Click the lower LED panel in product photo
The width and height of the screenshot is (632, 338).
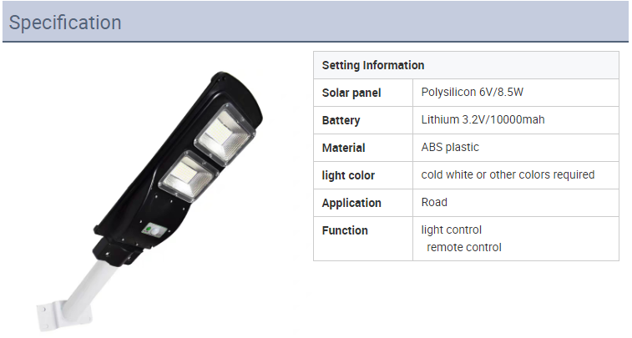189,177
